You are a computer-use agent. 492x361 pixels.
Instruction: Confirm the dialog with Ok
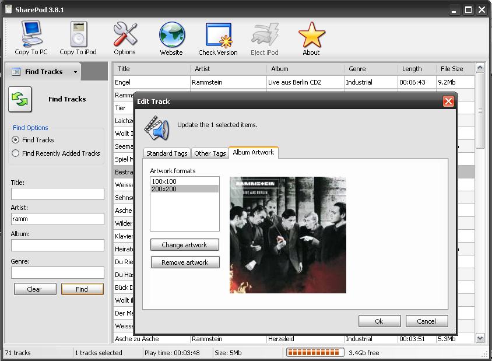[379, 321]
